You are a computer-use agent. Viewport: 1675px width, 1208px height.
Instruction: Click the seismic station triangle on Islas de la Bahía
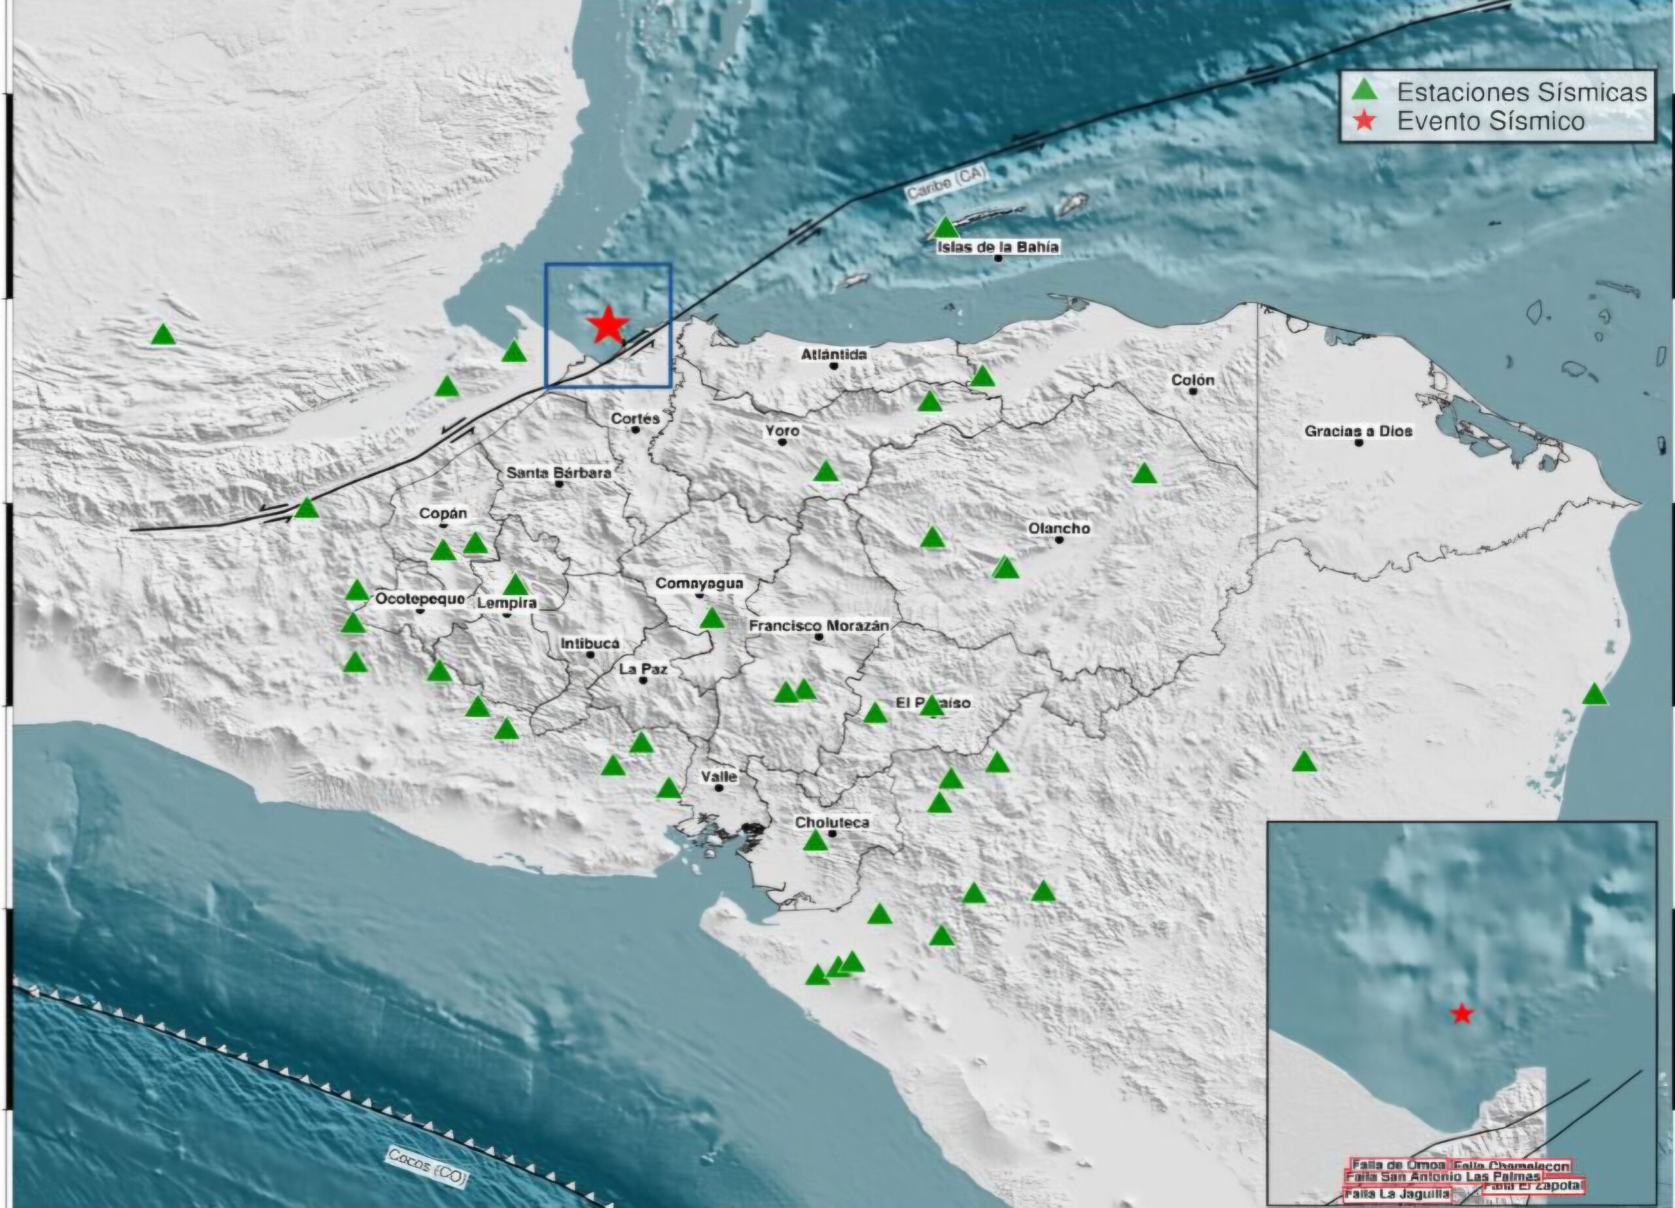click(x=947, y=230)
